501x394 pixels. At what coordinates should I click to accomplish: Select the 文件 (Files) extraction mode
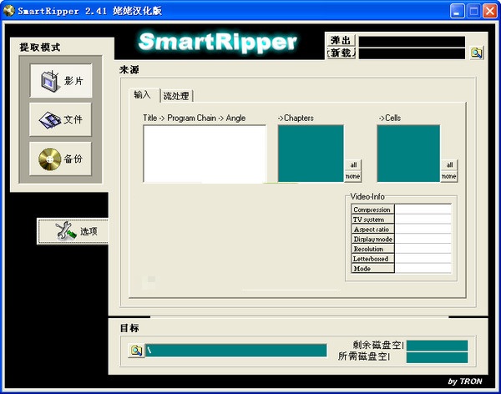pyautogui.click(x=60, y=120)
